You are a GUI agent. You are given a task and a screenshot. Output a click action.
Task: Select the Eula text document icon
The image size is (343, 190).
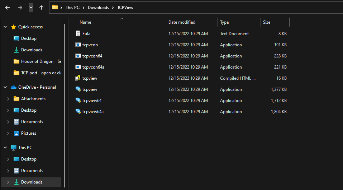point(78,33)
